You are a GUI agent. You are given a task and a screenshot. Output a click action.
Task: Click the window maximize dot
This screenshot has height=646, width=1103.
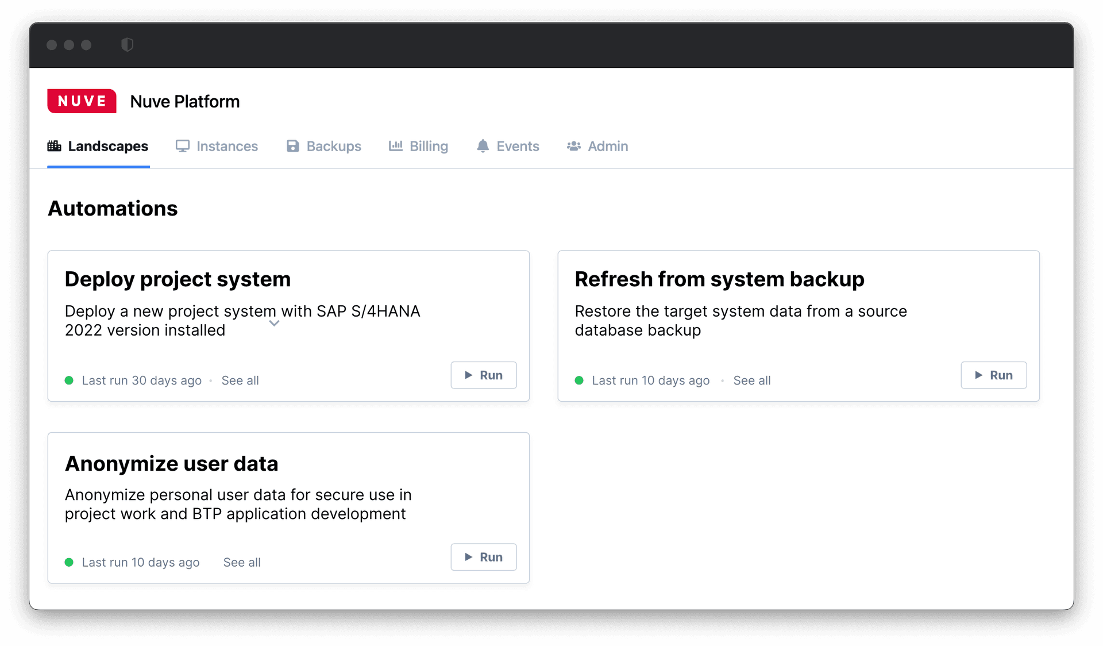(86, 45)
